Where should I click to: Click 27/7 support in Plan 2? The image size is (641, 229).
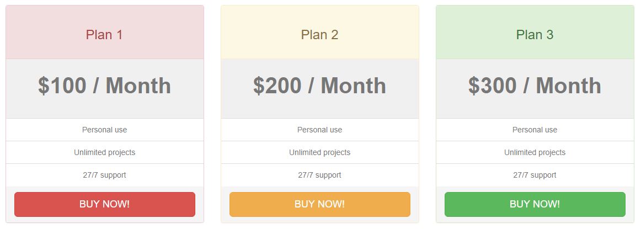[320, 175]
